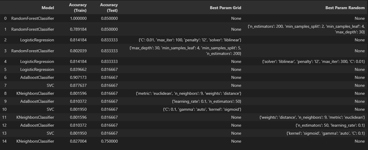Click the test accuracy 0.750000 cell
The height and width of the screenshot is (150, 368).
[109, 141]
